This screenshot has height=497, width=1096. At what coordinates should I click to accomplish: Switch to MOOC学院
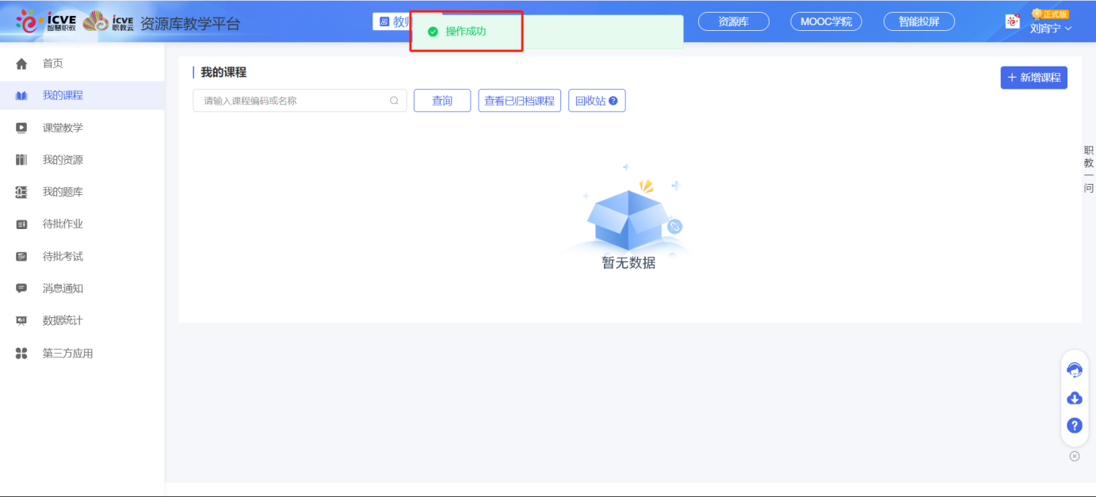point(827,21)
